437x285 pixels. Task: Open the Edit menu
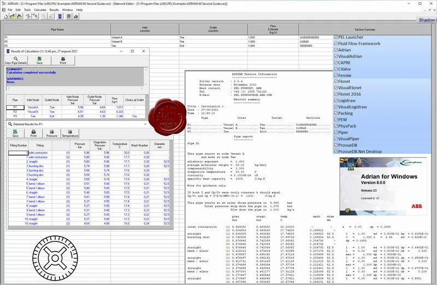coord(18,10)
